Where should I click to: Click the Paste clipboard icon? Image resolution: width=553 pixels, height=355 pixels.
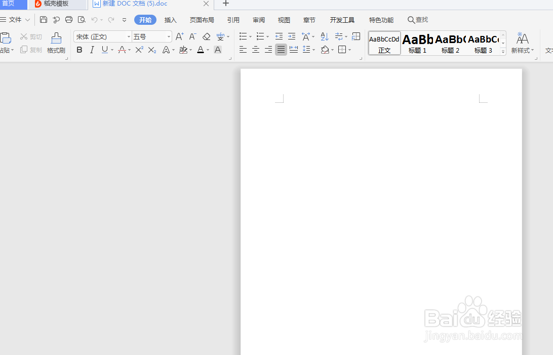point(6,37)
